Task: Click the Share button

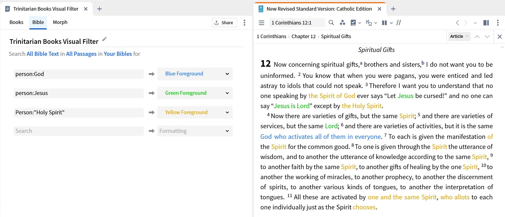Action: pos(224,23)
